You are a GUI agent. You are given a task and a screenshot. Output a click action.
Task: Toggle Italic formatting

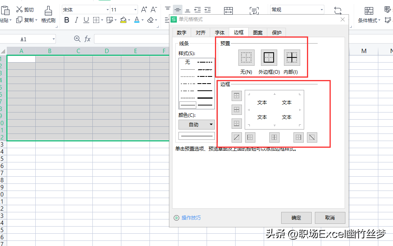click(x=77, y=20)
